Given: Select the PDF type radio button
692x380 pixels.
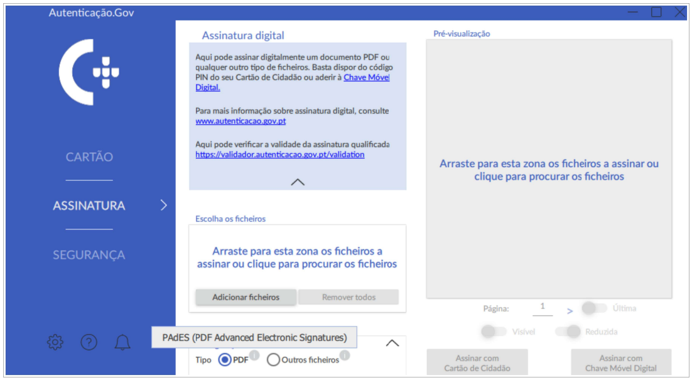Looking at the screenshot, I should coord(225,360).
